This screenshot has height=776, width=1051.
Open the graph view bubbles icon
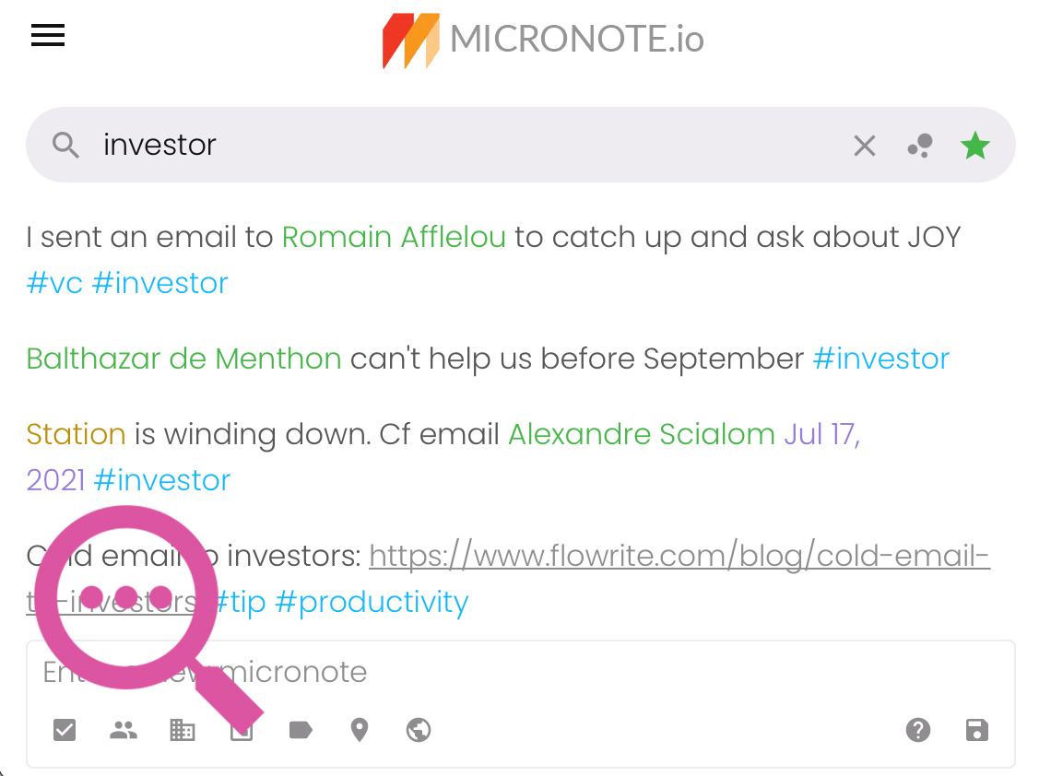tap(920, 146)
